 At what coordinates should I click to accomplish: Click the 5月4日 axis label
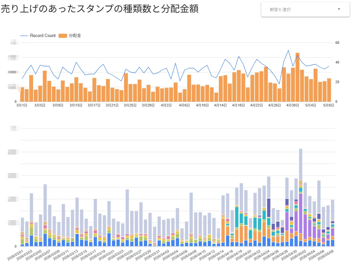(311, 105)
